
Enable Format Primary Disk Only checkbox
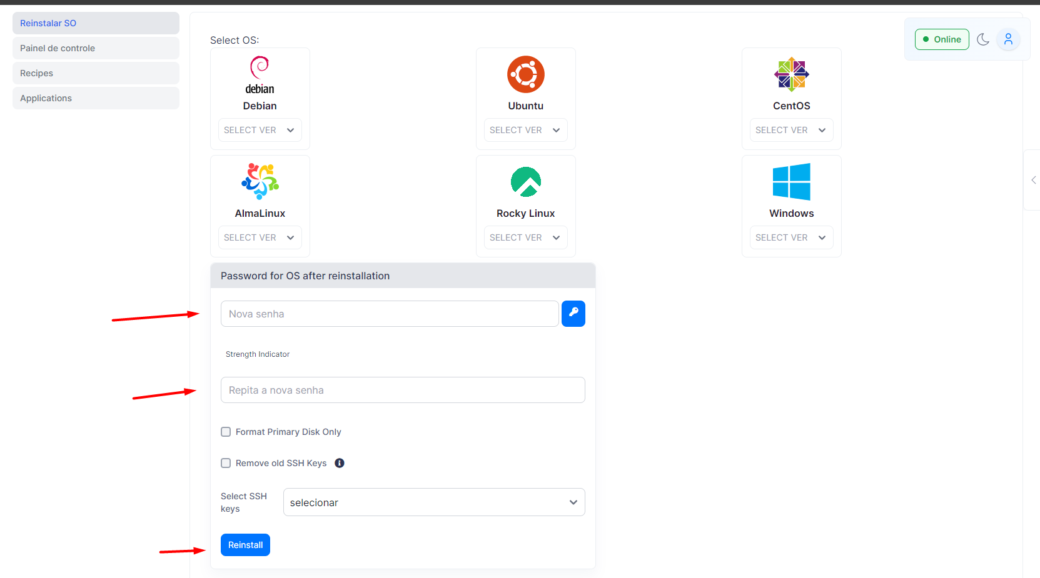point(226,432)
